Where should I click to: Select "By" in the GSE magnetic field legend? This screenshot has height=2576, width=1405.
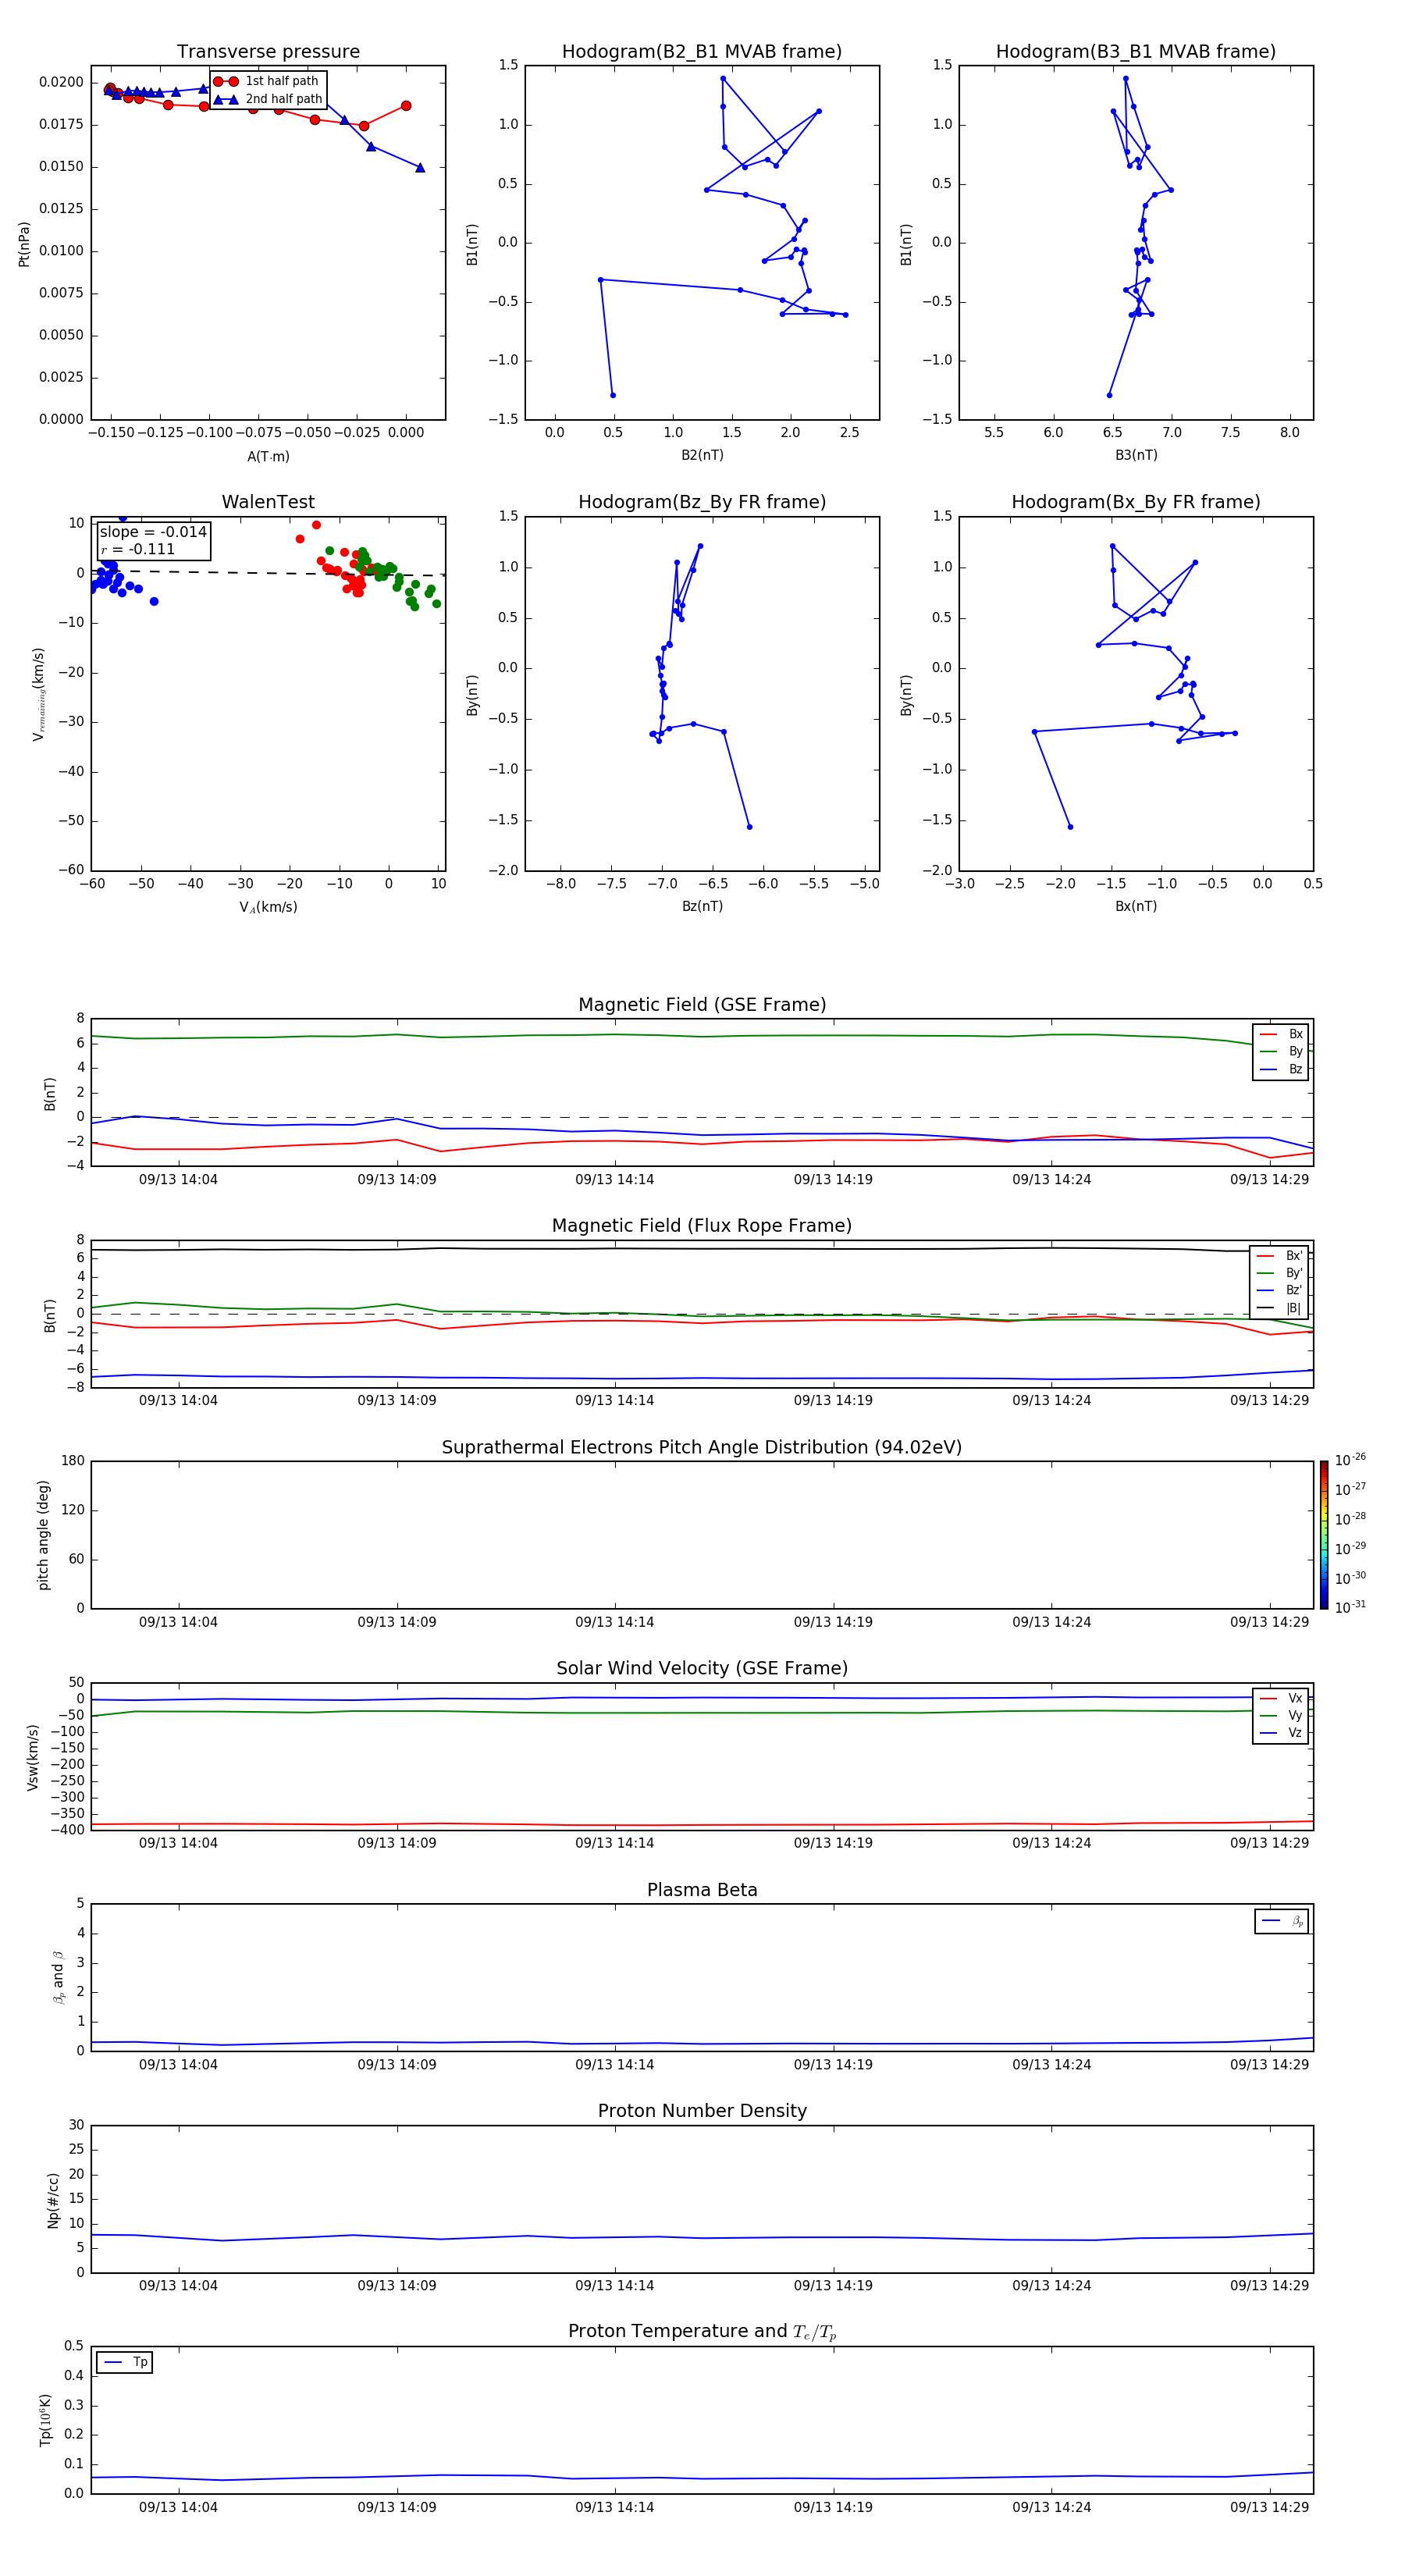pos(1281,1051)
